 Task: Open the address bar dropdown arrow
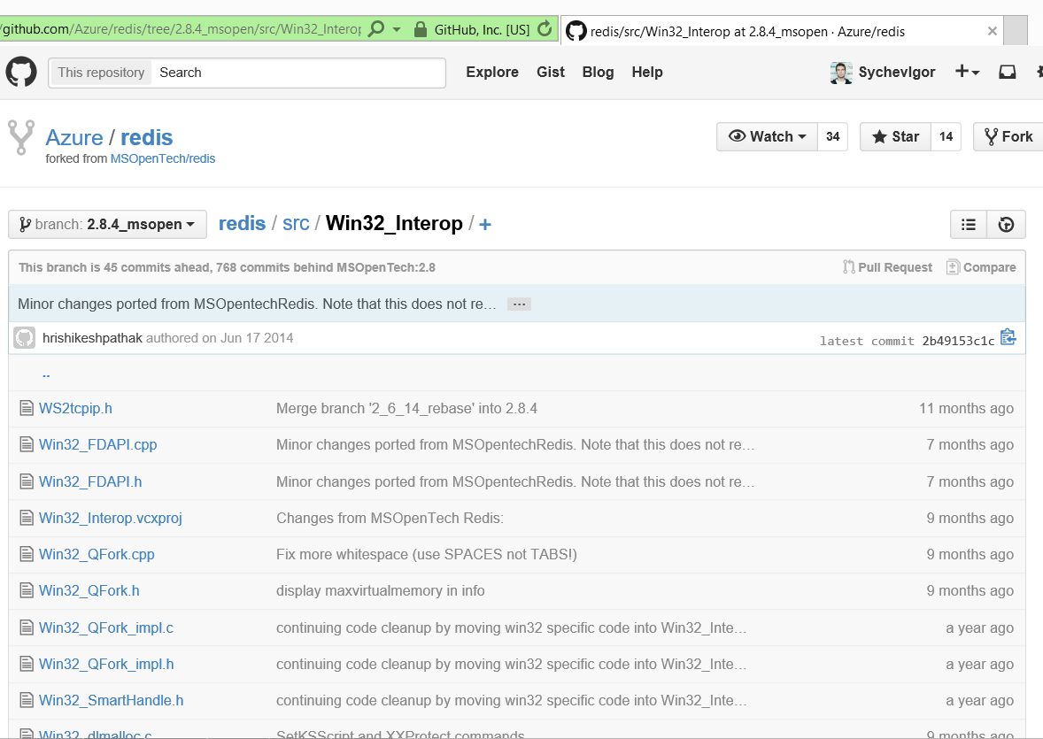click(x=398, y=29)
